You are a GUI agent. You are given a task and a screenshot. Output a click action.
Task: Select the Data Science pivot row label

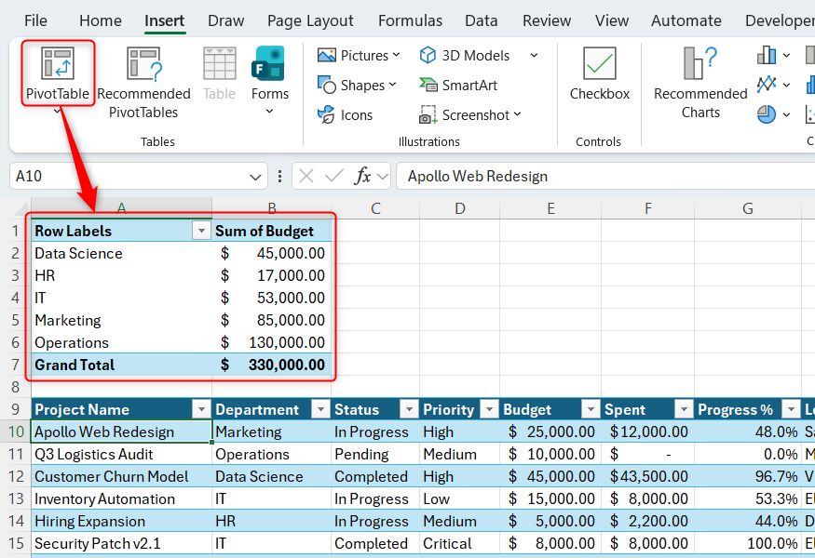coord(122,253)
